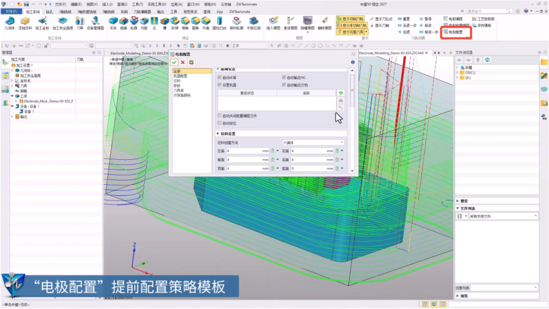Cancel dialog with red X icon

coord(183,62)
